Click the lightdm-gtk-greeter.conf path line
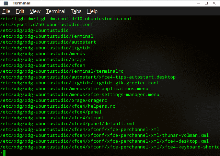The image size is (220, 156). tap(80, 83)
